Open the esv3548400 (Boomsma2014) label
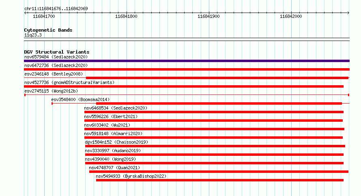The height and width of the screenshot is (196, 361). (80, 99)
